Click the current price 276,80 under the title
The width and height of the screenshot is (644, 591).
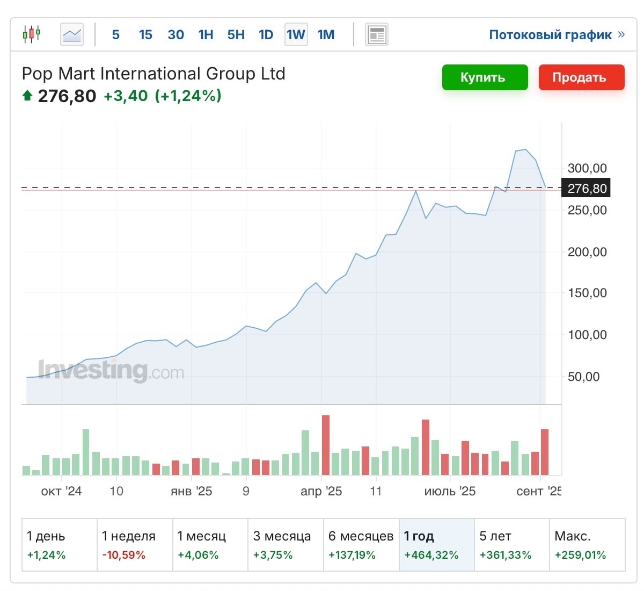click(67, 96)
